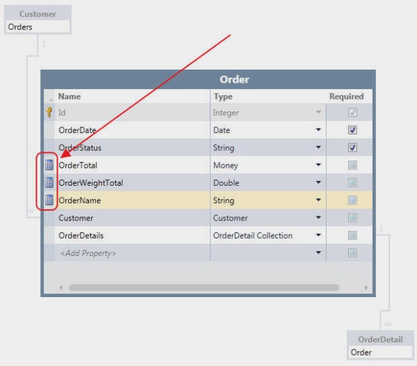Uncheck Required for OrderDate
The height and width of the screenshot is (366, 417).
click(x=352, y=130)
